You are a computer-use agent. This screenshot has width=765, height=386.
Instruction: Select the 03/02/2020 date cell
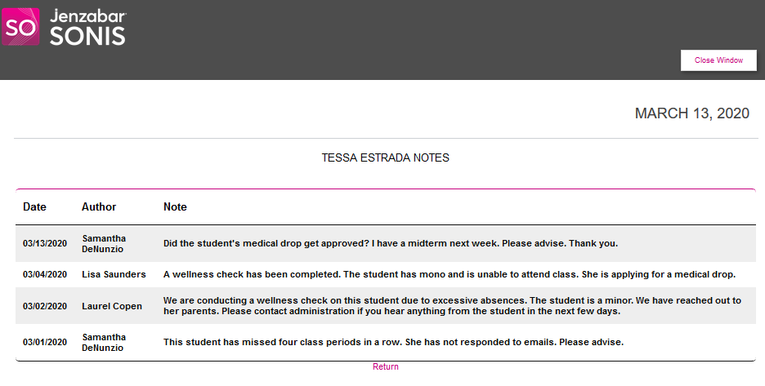pyautogui.click(x=45, y=306)
